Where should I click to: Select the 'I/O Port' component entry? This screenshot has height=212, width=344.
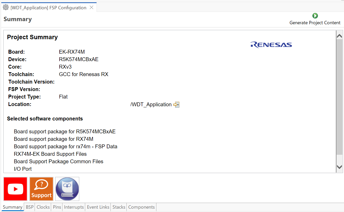point(23,169)
